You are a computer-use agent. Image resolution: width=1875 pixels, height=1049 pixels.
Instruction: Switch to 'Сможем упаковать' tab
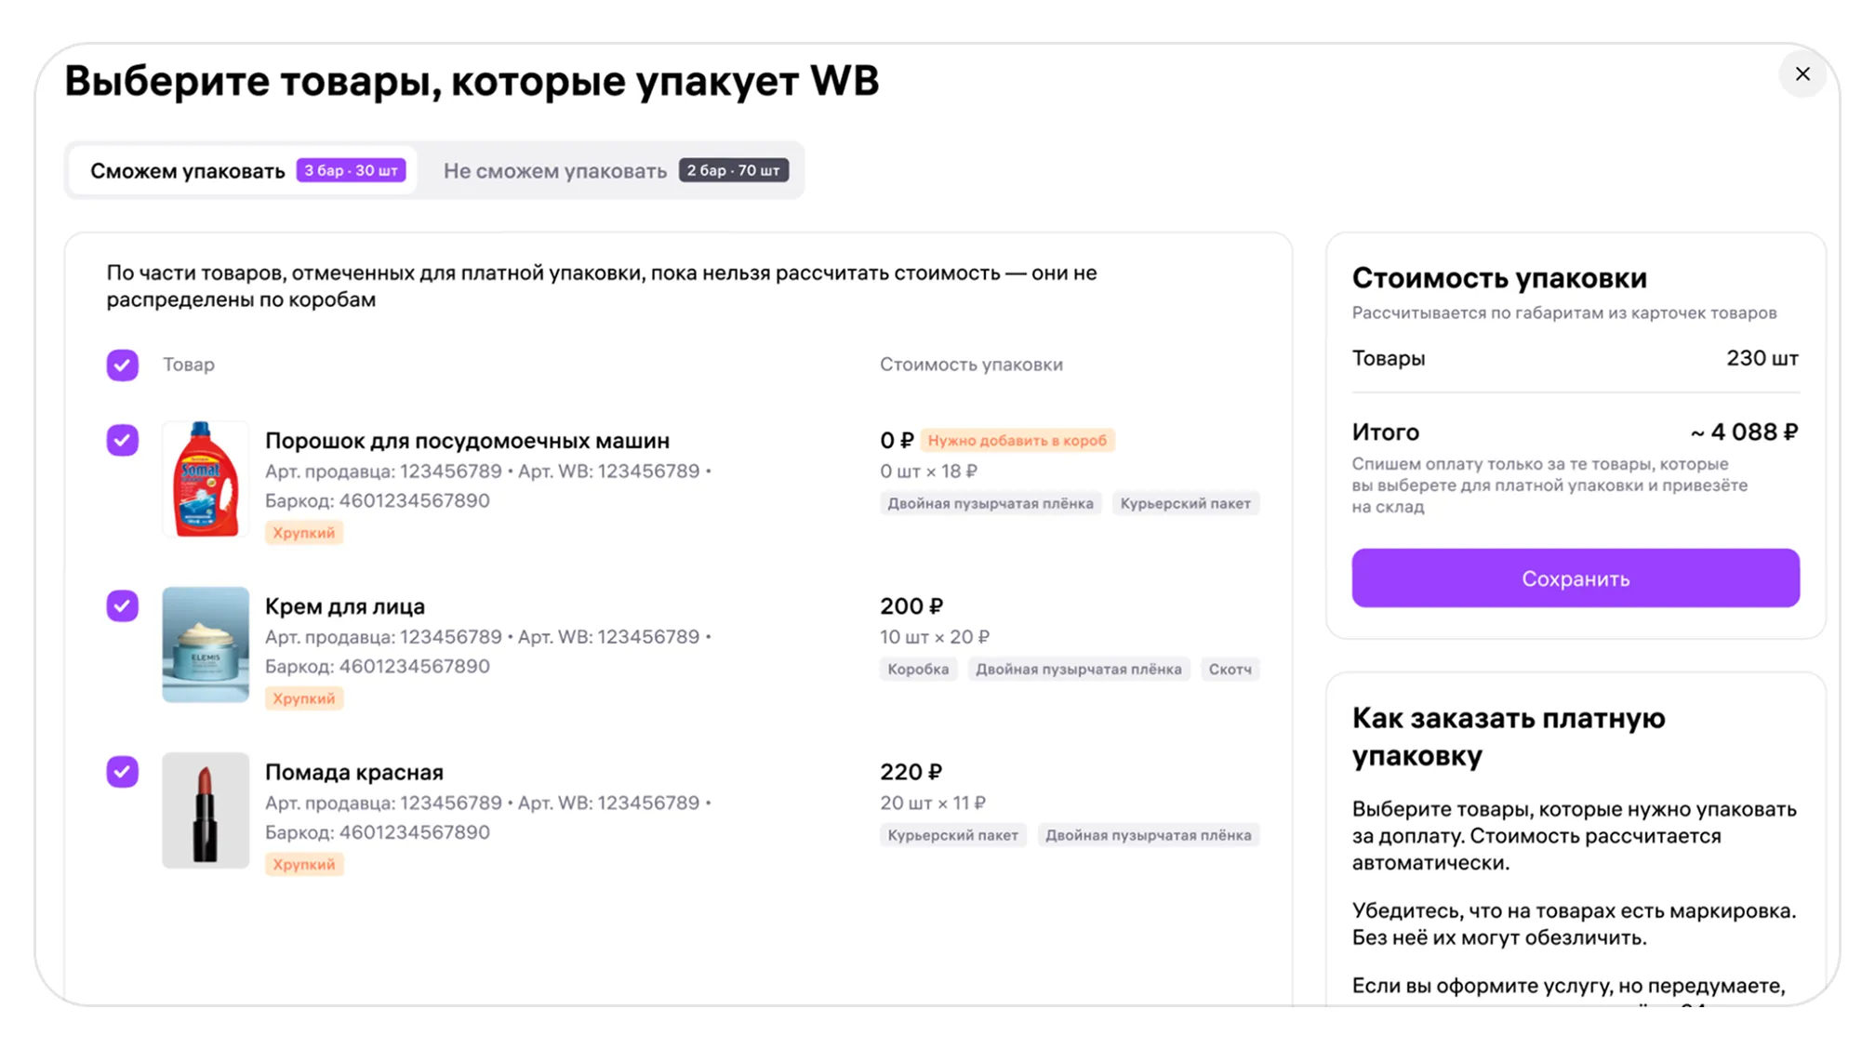[188, 171]
